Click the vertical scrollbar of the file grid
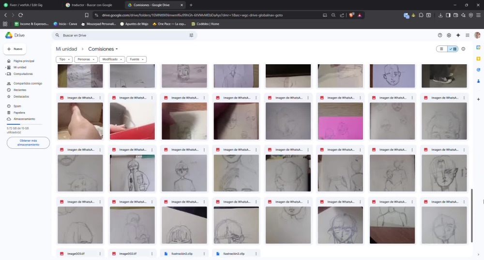 click(471, 216)
